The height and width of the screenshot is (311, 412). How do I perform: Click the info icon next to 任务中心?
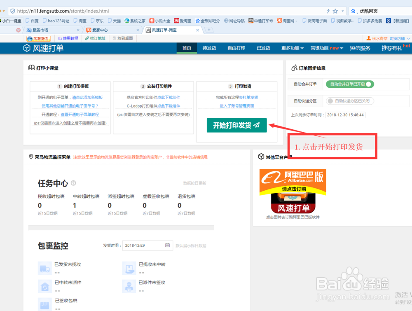[73, 183]
